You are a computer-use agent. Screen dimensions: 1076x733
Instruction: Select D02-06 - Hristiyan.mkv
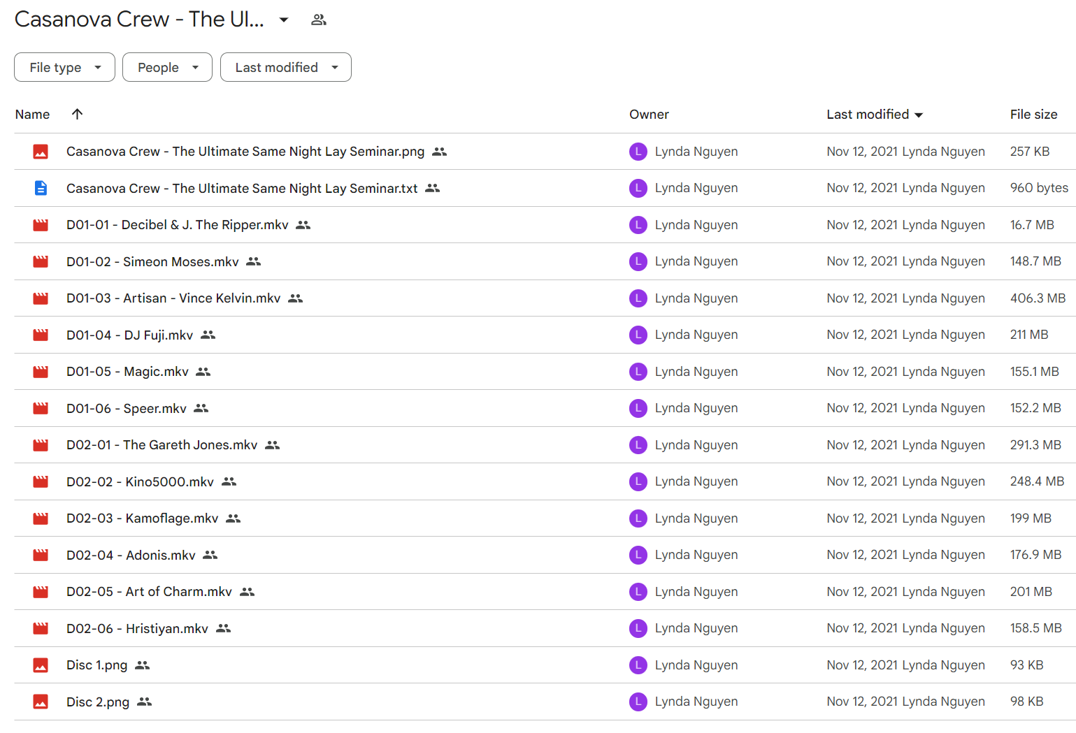(x=137, y=628)
